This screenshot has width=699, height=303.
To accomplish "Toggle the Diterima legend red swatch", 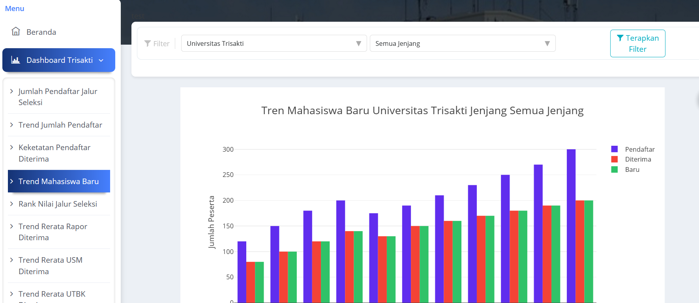I will (x=615, y=159).
